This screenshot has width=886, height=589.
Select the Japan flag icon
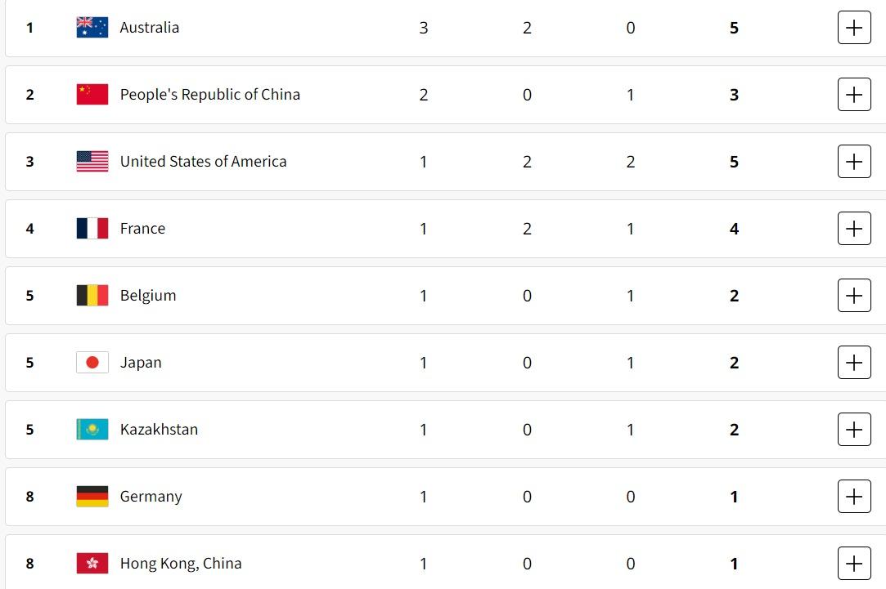click(92, 363)
